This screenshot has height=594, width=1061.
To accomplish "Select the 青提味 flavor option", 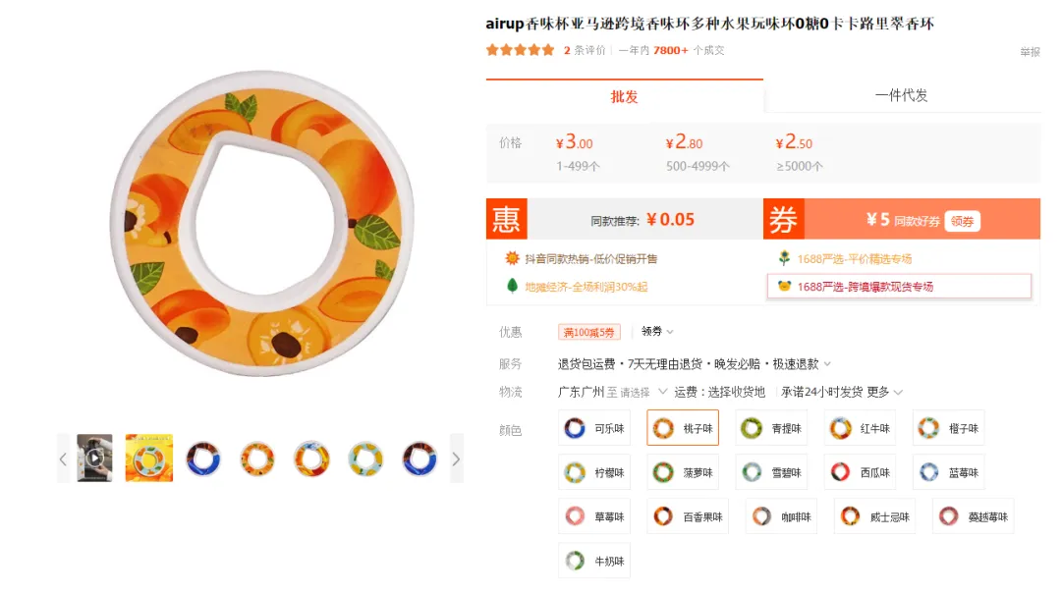I will [x=771, y=427].
